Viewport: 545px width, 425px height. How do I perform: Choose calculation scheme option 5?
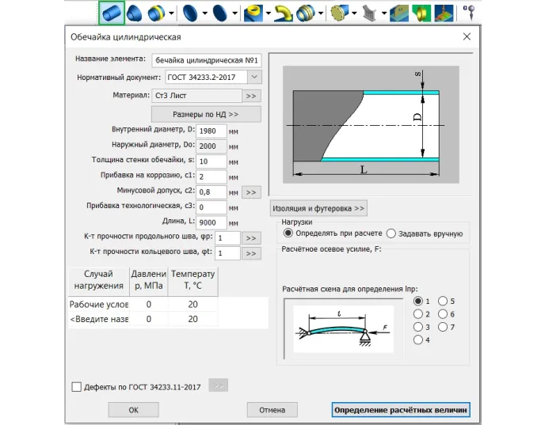[443, 302]
